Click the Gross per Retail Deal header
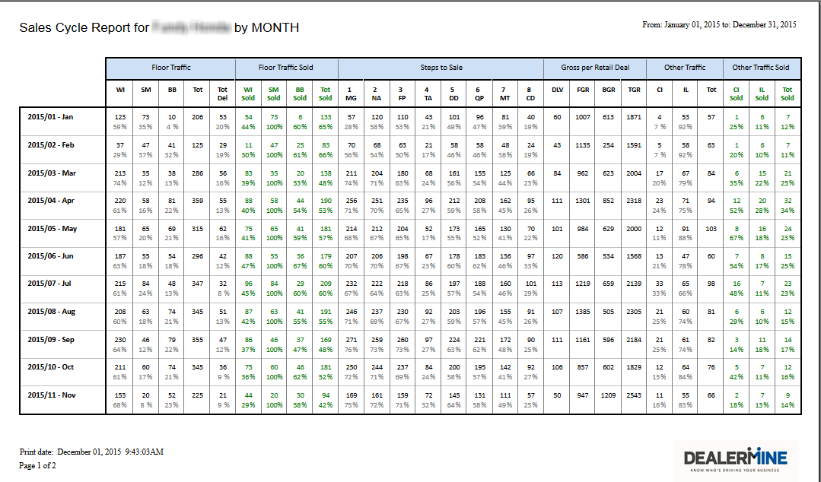 [594, 68]
